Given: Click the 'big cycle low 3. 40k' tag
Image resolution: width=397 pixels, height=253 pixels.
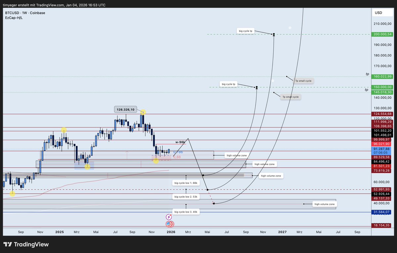Looking at the screenshot, I should click(x=186, y=212).
